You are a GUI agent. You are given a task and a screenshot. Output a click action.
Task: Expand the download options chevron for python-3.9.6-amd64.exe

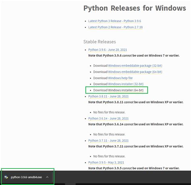[47, 177]
